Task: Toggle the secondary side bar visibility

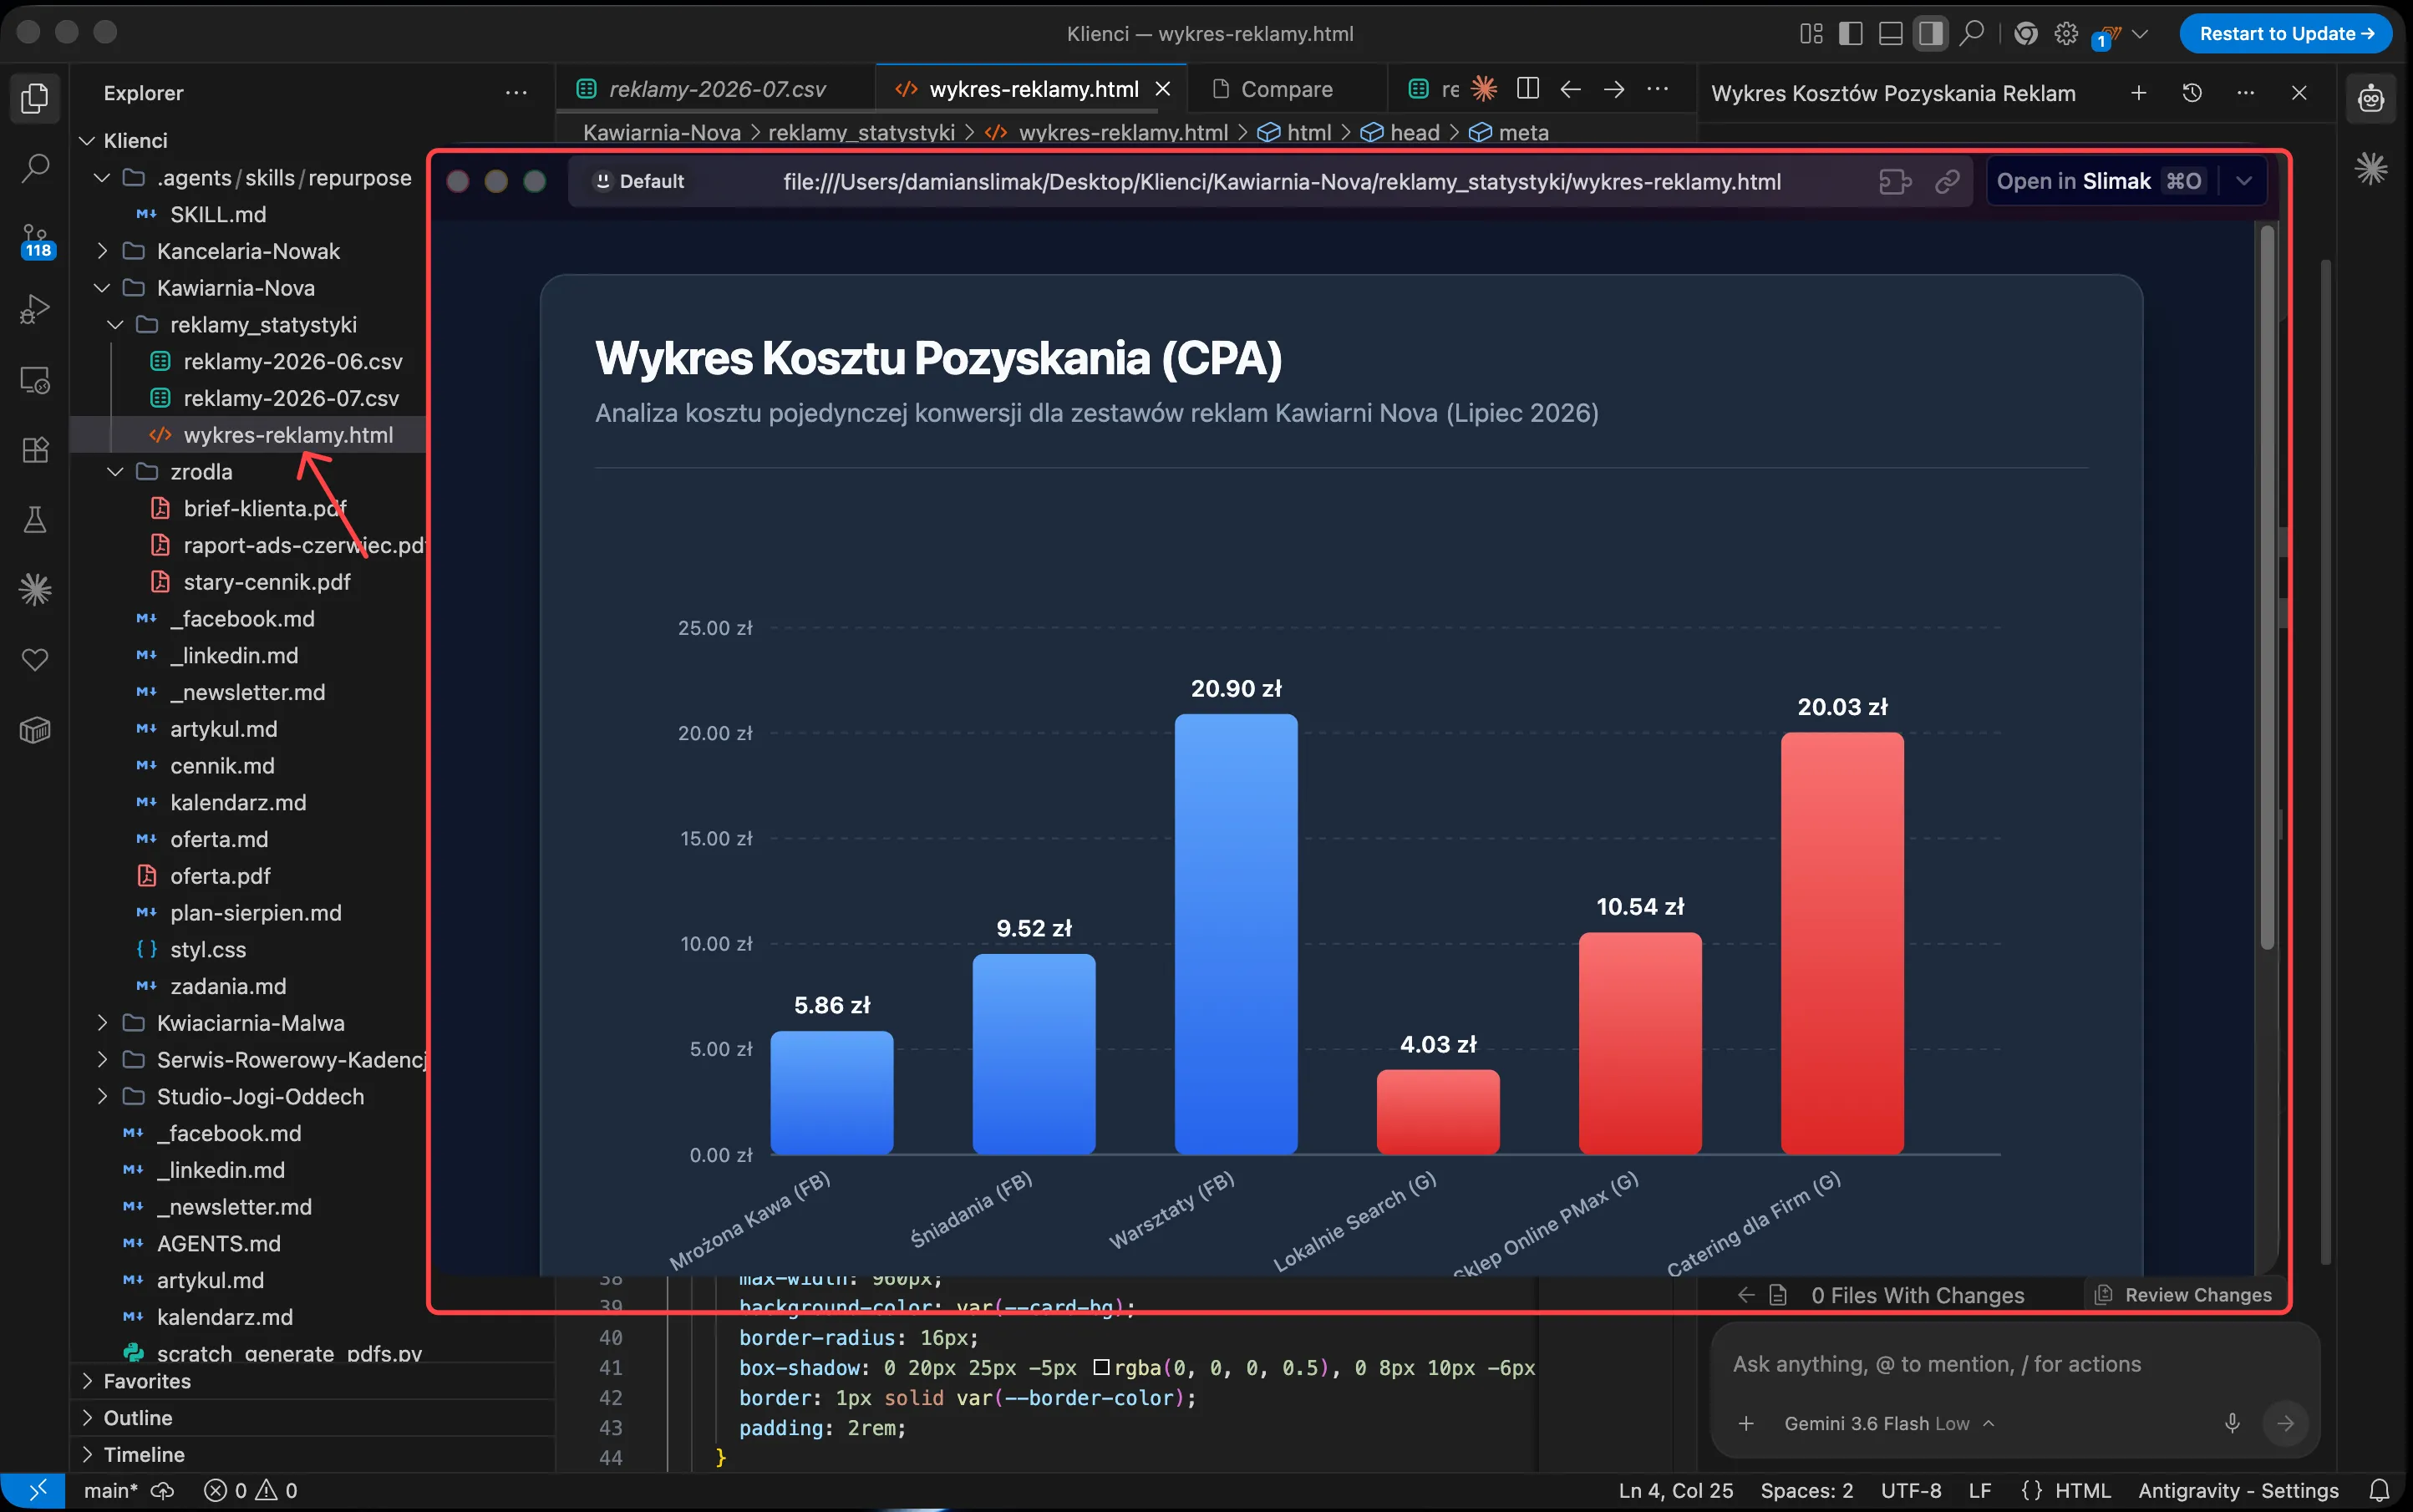Action: (1930, 34)
